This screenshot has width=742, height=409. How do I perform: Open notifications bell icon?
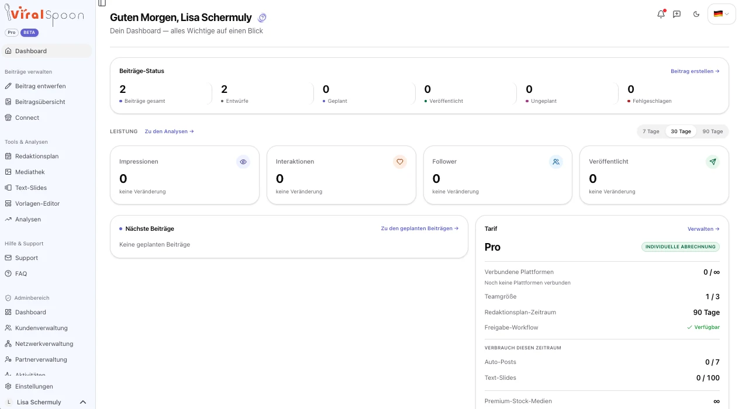tap(661, 14)
